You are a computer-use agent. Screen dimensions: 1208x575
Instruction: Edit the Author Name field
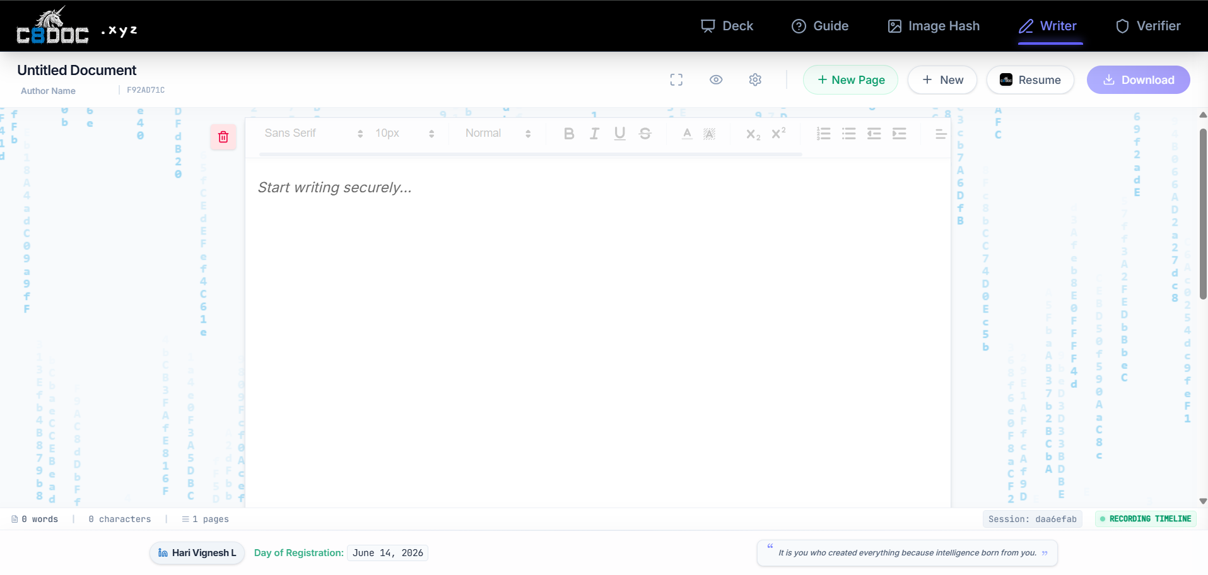48,91
